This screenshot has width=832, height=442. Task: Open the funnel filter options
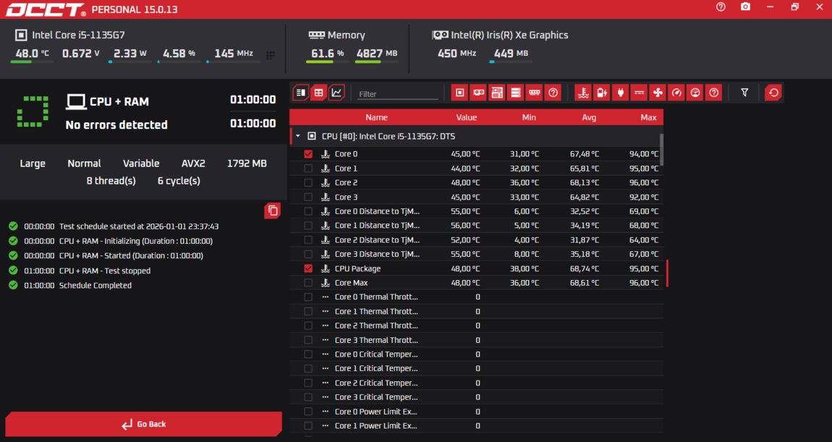[x=744, y=93]
